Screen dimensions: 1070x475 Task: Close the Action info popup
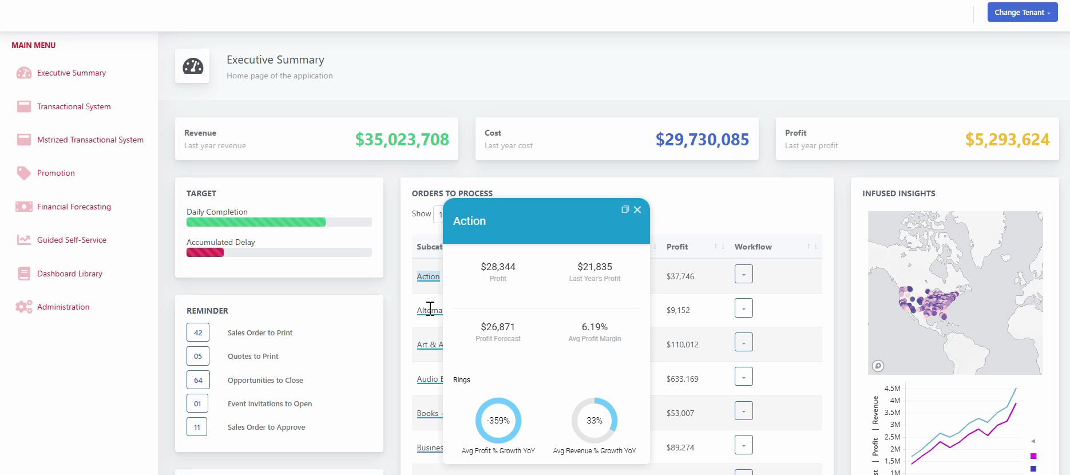click(637, 209)
